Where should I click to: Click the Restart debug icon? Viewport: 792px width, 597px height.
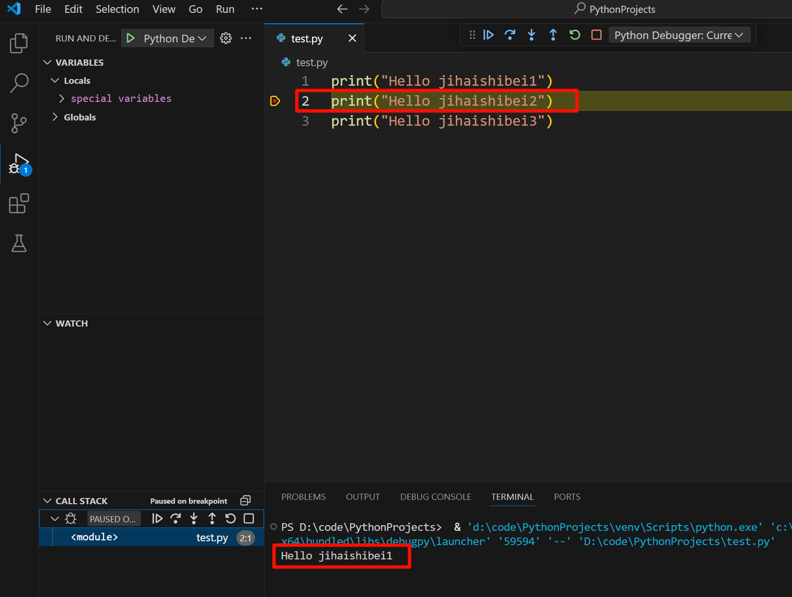(575, 34)
